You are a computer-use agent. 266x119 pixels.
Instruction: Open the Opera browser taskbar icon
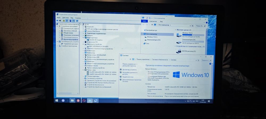84,101
